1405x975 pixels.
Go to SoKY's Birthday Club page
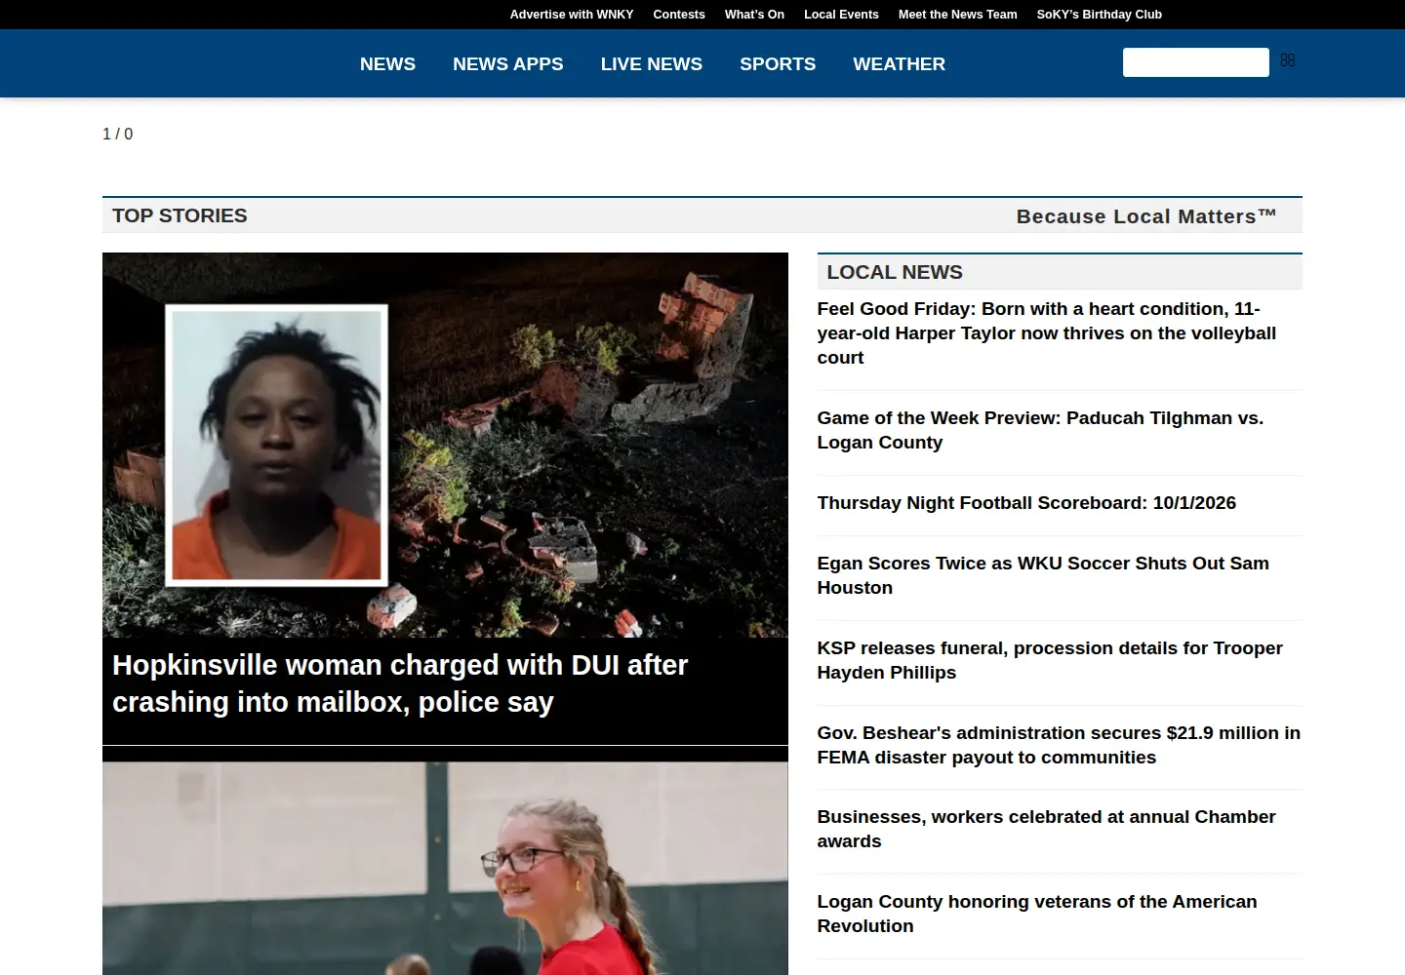(1099, 15)
